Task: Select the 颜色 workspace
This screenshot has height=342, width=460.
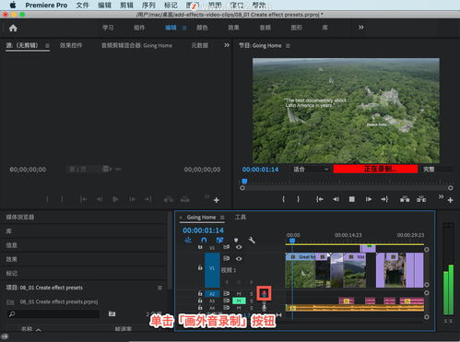Action: click(202, 28)
